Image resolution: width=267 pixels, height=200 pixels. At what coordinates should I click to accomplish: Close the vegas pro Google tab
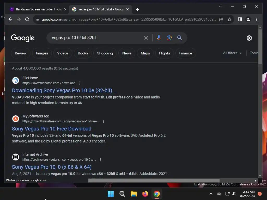tap(127, 9)
